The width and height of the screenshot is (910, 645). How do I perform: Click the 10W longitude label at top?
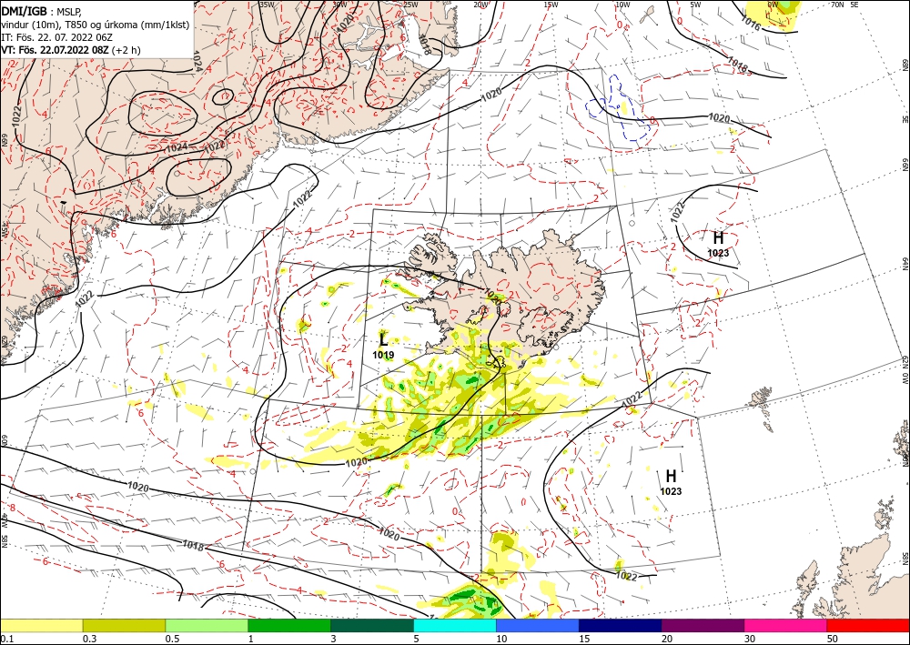622,5
